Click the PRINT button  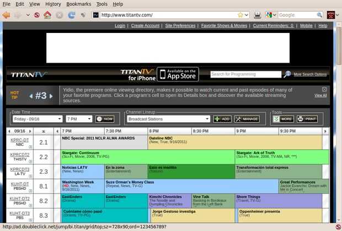[x=307, y=119]
